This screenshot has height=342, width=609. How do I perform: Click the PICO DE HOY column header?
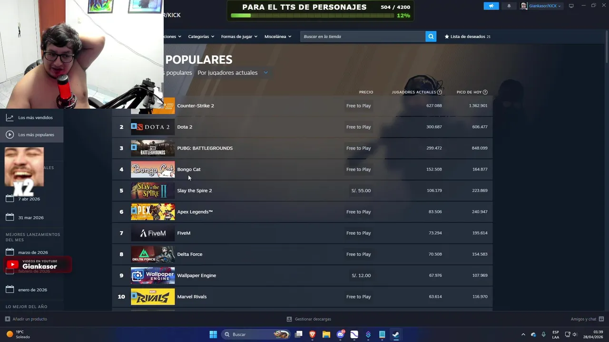click(469, 92)
